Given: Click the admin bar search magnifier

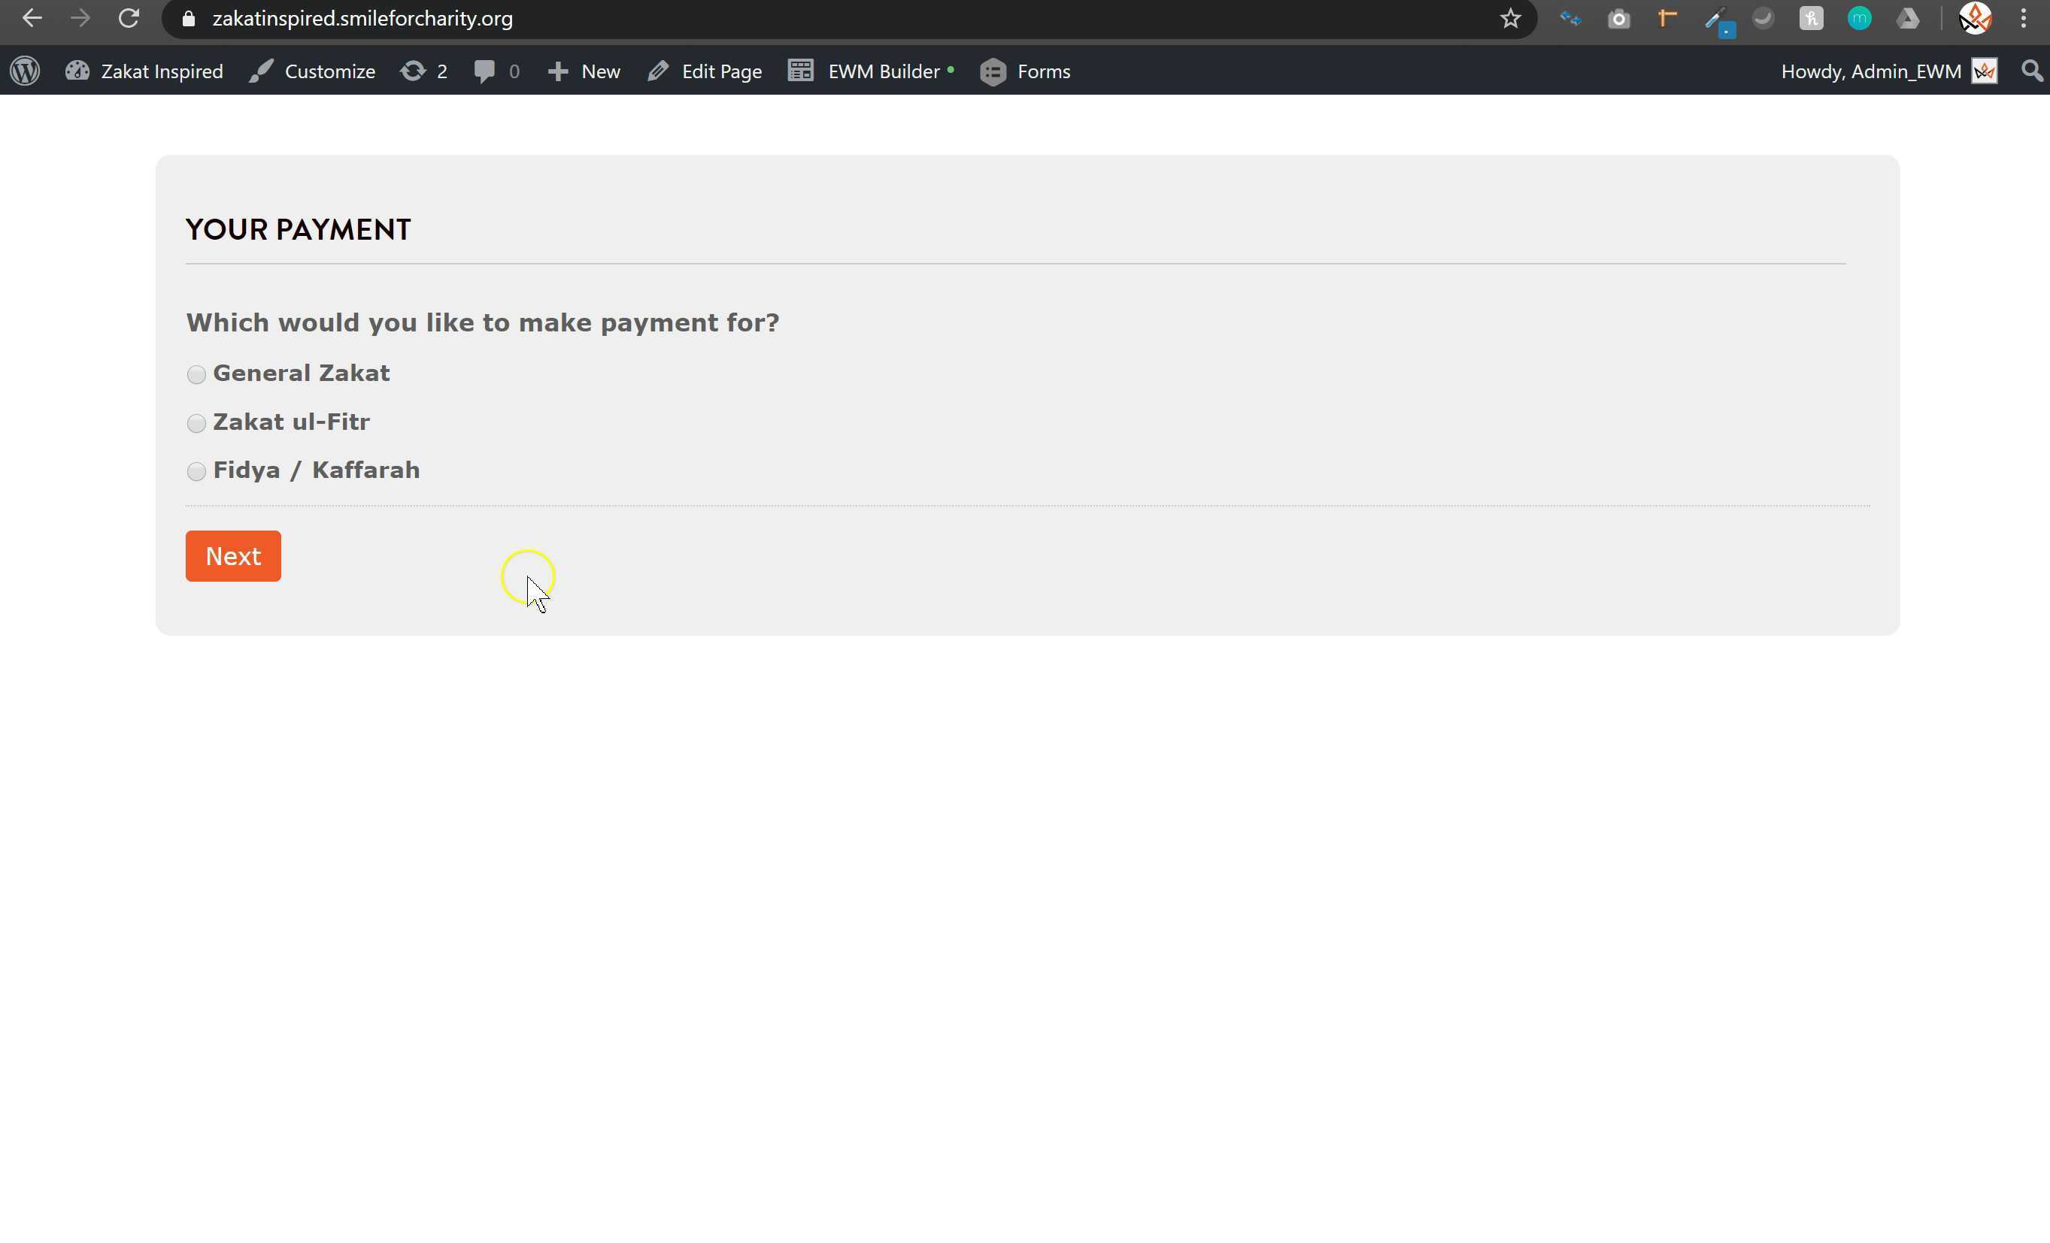Looking at the screenshot, I should [x=2031, y=71].
